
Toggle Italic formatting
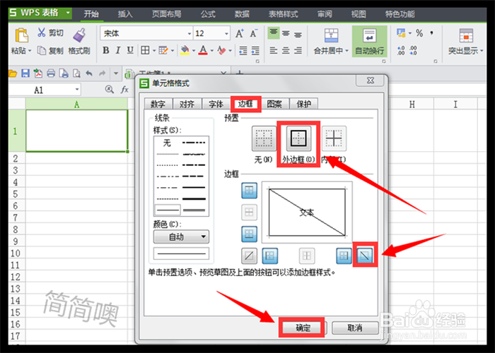(118, 50)
